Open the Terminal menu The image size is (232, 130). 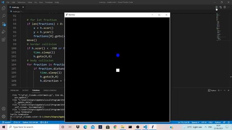point(49,3)
